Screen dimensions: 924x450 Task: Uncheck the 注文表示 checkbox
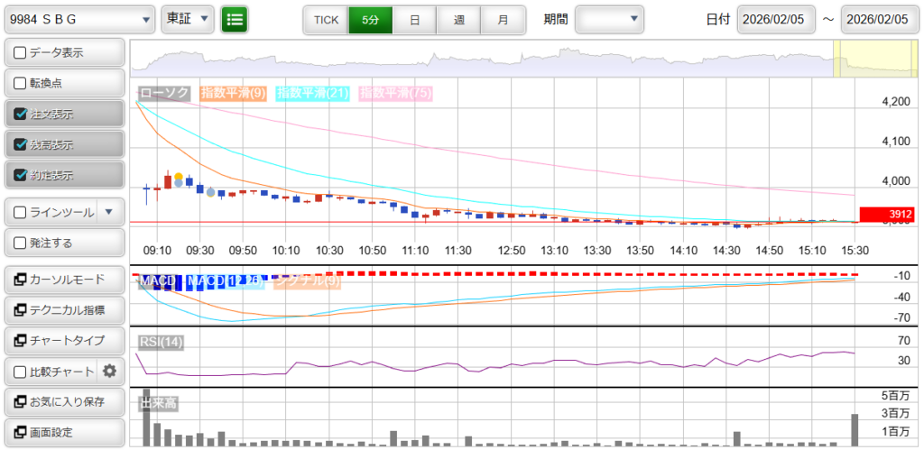click(20, 115)
